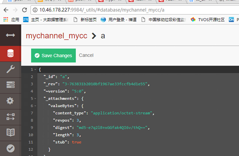Collapse the sidebar with double-arrow icon
This screenshot has height=156, width=239.
coord(10,35)
